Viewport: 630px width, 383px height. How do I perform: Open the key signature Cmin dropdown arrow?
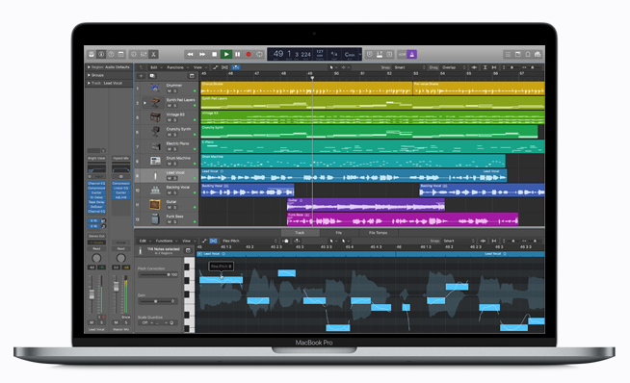coord(360,54)
